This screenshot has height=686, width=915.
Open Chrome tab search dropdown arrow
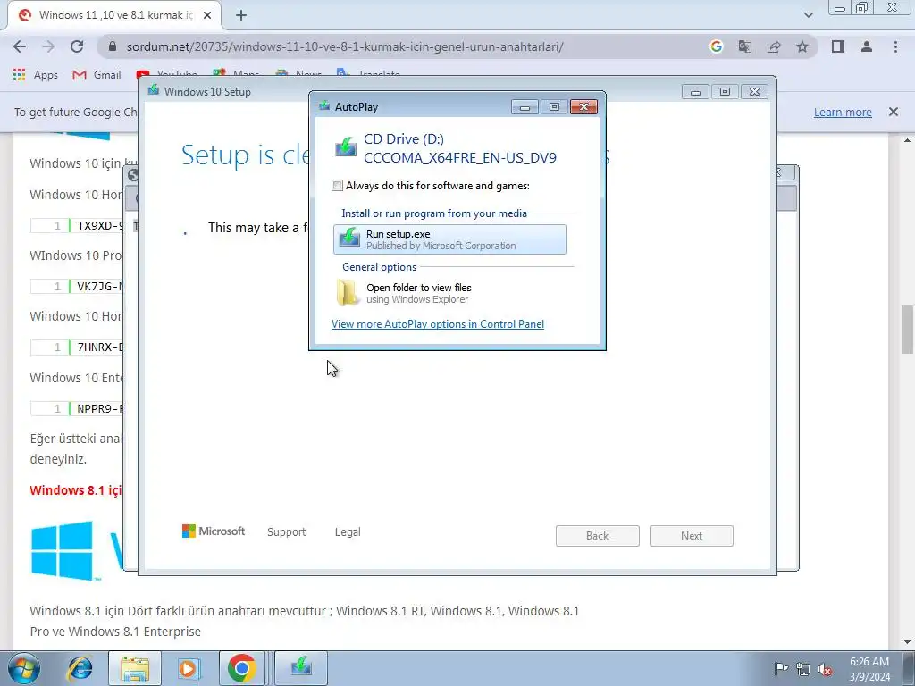click(x=808, y=16)
